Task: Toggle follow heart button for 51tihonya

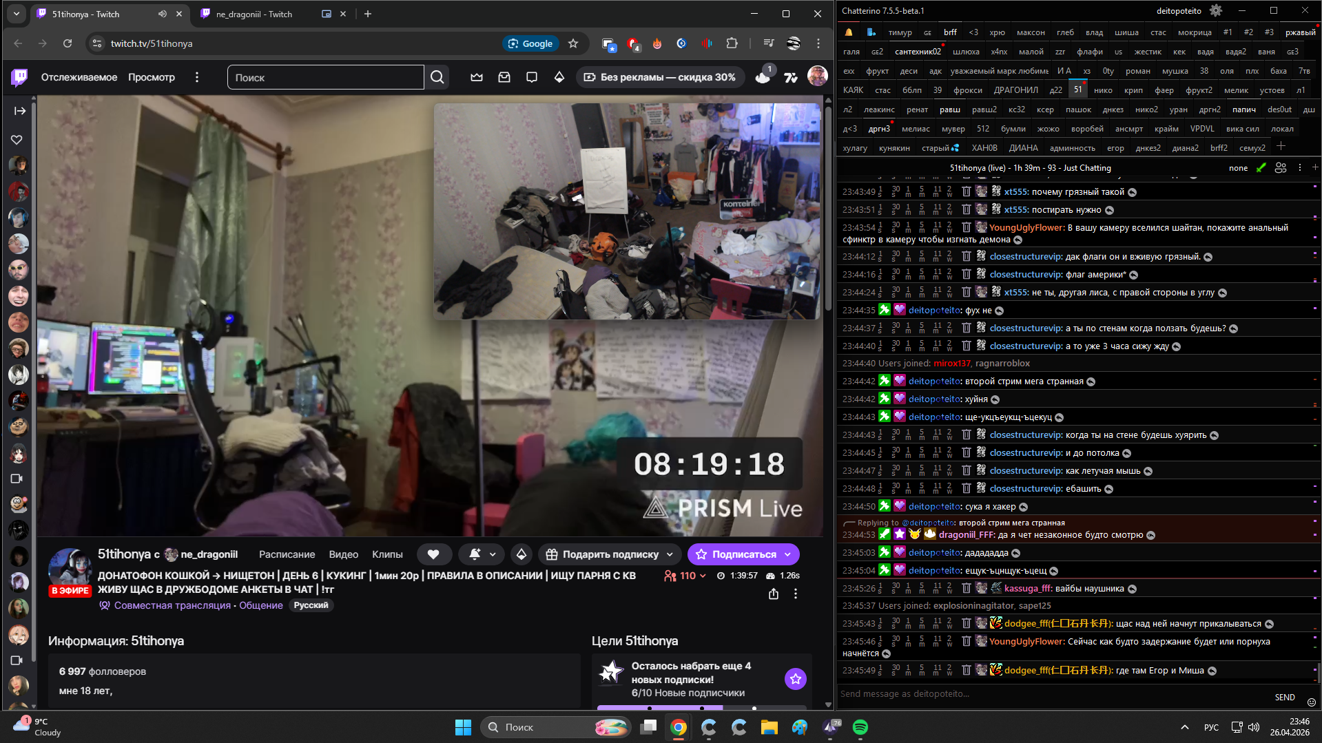Action: (433, 554)
